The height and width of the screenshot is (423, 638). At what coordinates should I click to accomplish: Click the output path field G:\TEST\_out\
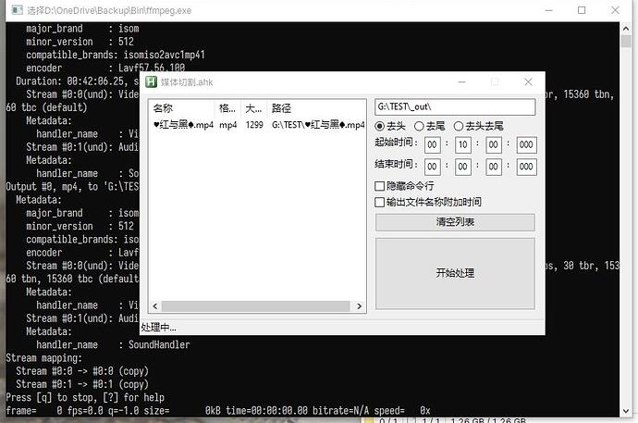455,107
